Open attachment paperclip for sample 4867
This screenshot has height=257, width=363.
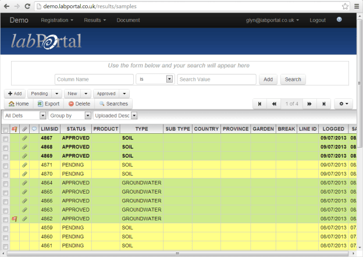tap(24, 138)
